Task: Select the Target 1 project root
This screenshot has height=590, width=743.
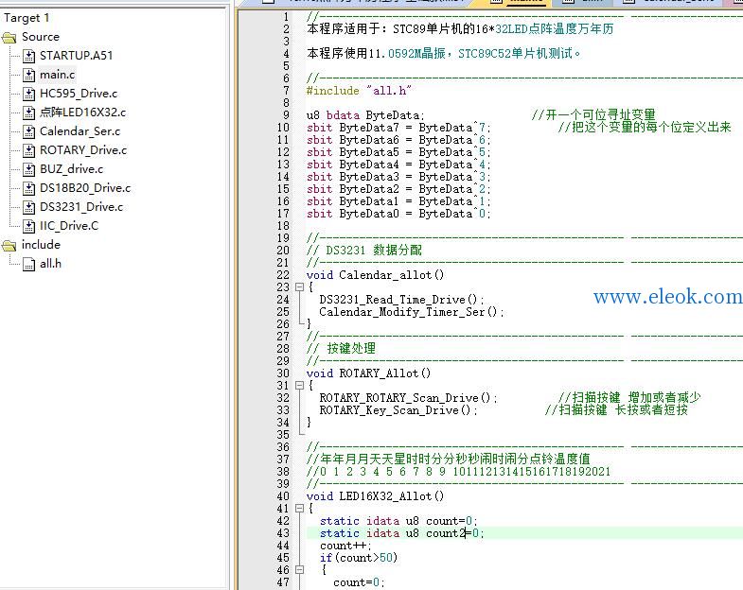Action: (x=27, y=18)
